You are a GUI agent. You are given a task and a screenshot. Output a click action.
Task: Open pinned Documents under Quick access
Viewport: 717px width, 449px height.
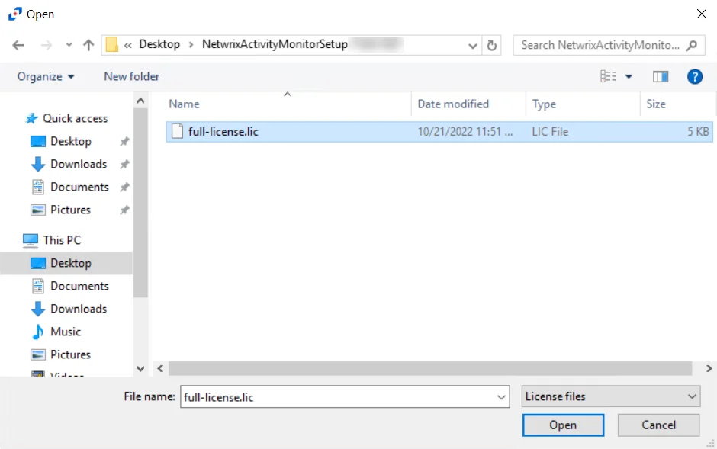point(79,187)
